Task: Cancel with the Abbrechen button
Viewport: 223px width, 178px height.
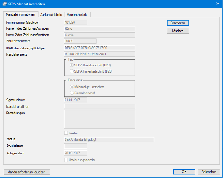Action: tap(209, 172)
